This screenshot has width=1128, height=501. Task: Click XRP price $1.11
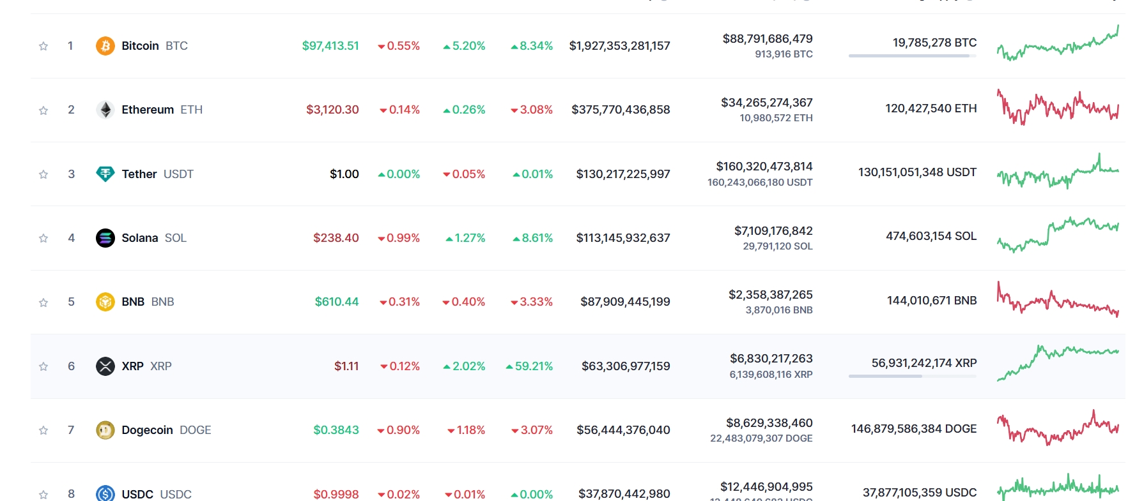(x=346, y=366)
